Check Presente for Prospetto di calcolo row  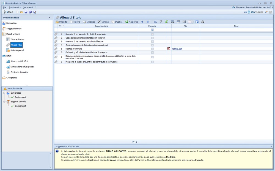(x=152, y=62)
